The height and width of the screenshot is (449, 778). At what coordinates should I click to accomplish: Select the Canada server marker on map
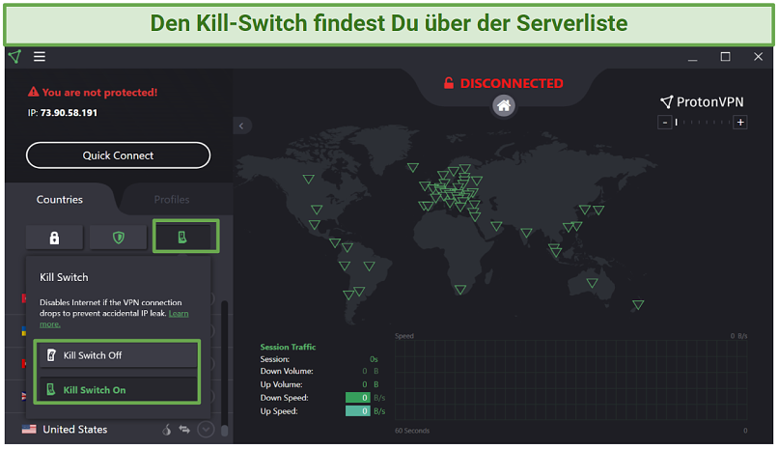309,179
